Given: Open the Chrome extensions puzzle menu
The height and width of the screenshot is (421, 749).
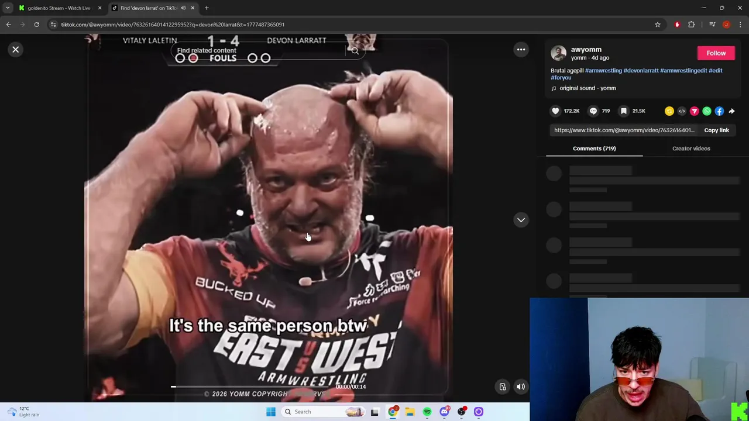Looking at the screenshot, I should [x=692, y=25].
